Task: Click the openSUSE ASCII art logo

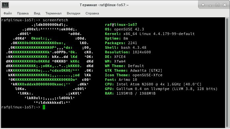Action: (x=49, y=64)
